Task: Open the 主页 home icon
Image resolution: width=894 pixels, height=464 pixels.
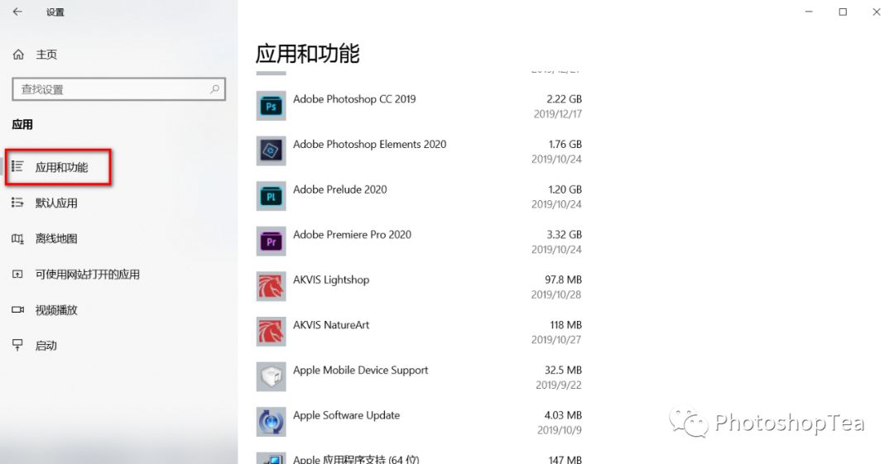Action: pyautogui.click(x=18, y=55)
